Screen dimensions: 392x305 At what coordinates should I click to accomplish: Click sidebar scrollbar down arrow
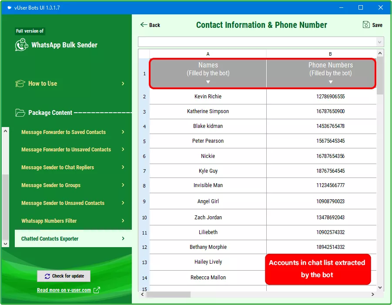(6, 244)
